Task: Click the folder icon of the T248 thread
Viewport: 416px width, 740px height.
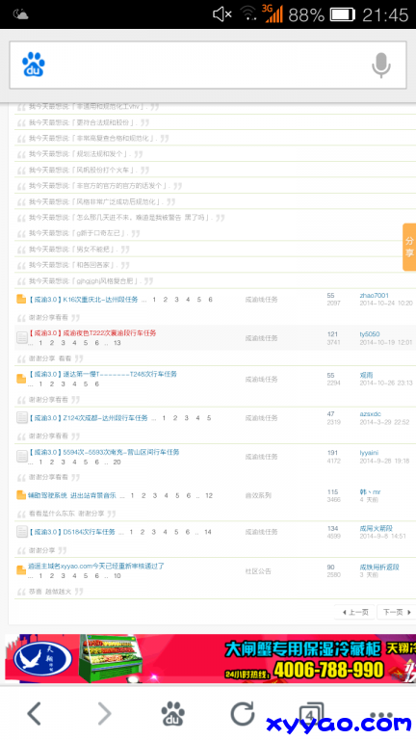Action: pyautogui.click(x=21, y=379)
